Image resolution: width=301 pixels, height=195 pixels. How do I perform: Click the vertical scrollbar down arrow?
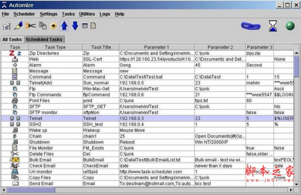pyautogui.click(x=296, y=184)
